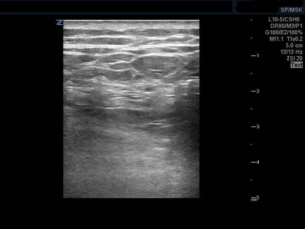Image resolution: width=305 pixels, height=229 pixels.
Task: Click the 13/13 Hz frame rate
Action: (x=291, y=52)
